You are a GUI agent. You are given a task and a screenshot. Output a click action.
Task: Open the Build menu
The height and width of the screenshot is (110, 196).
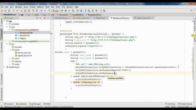pos(47,7)
